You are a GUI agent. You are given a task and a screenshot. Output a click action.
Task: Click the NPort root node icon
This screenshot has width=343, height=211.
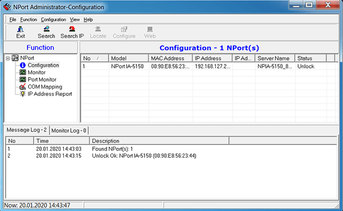click(15, 58)
